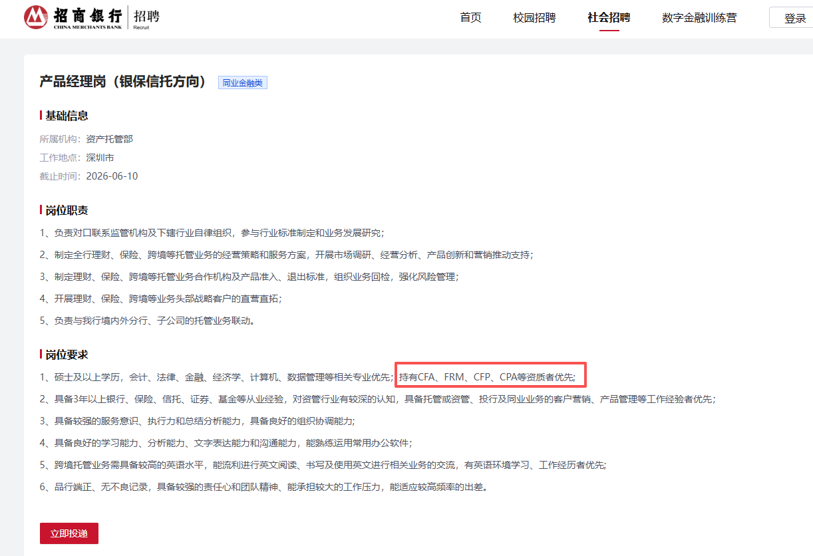Click the China Merchants Bank red logo icon

[x=36, y=17]
